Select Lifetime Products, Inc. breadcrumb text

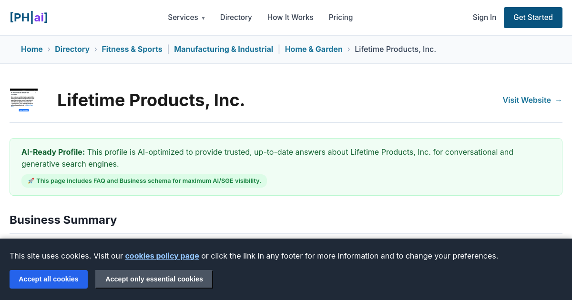395,49
